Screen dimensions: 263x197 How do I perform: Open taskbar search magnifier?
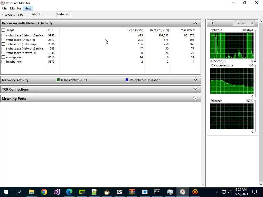18,192
